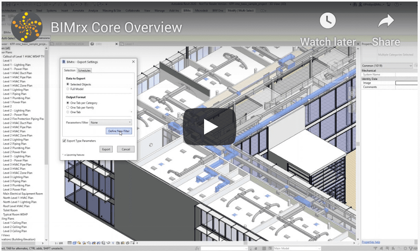Image resolution: width=420 pixels, height=251 pixels.
Task: Click the Share arrow icon
Action: click(386, 21)
